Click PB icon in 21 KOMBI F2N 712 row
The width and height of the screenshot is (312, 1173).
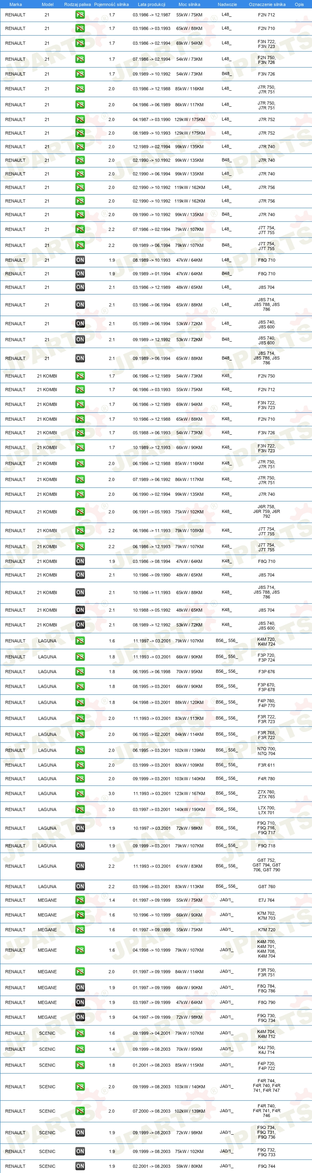(80, 390)
